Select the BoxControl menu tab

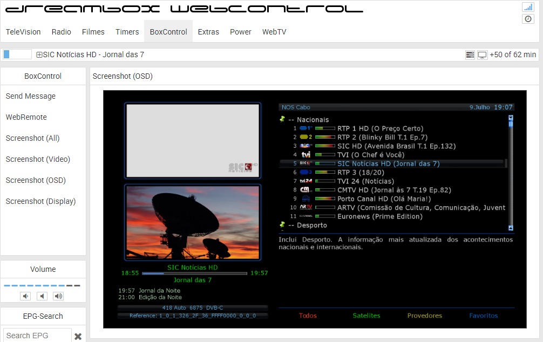click(x=168, y=32)
